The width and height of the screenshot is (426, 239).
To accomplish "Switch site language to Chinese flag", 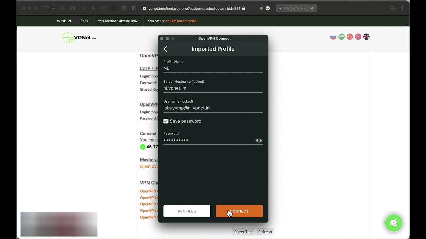I will coord(350,37).
